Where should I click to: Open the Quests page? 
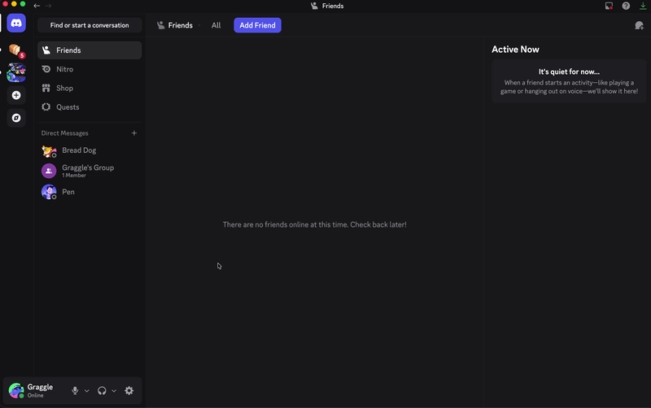tap(90, 107)
